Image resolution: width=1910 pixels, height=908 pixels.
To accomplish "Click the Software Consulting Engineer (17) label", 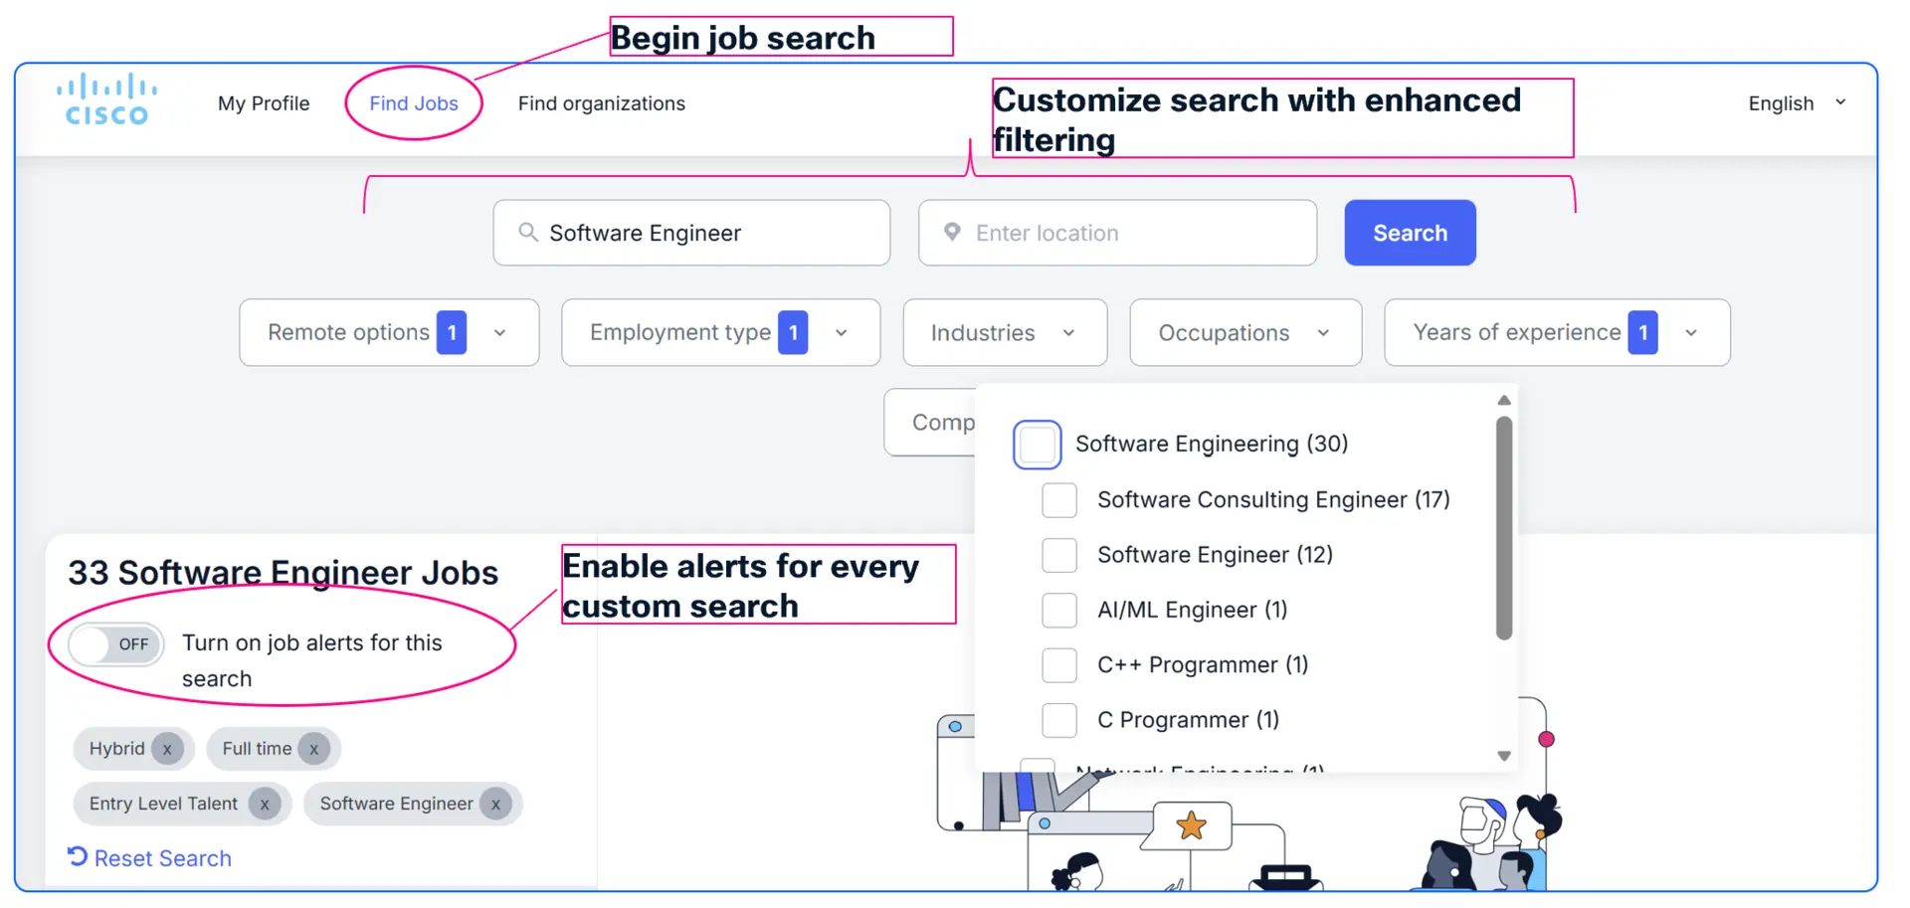I will point(1273,499).
